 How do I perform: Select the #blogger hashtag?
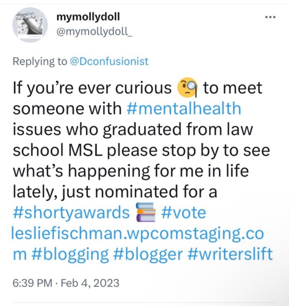(x=148, y=255)
